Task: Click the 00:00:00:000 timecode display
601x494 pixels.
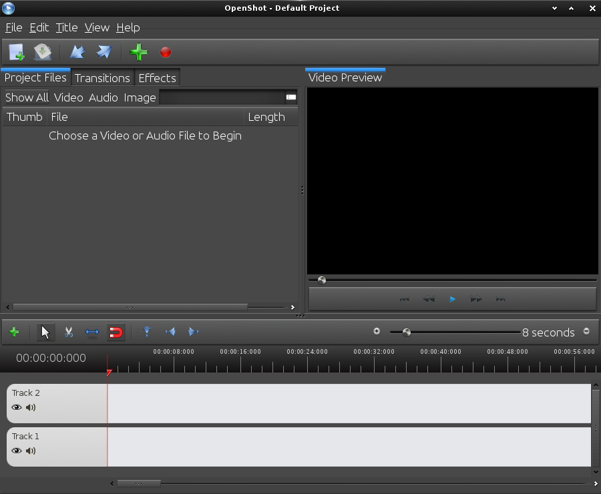Action: click(x=51, y=358)
